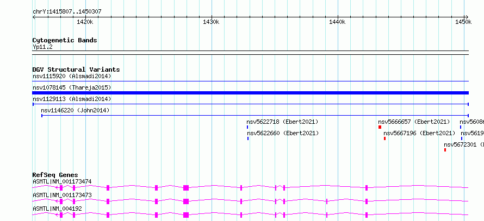Click the blue marker below nsv5622660
This screenshot has width=484, height=221.
pos(248,138)
